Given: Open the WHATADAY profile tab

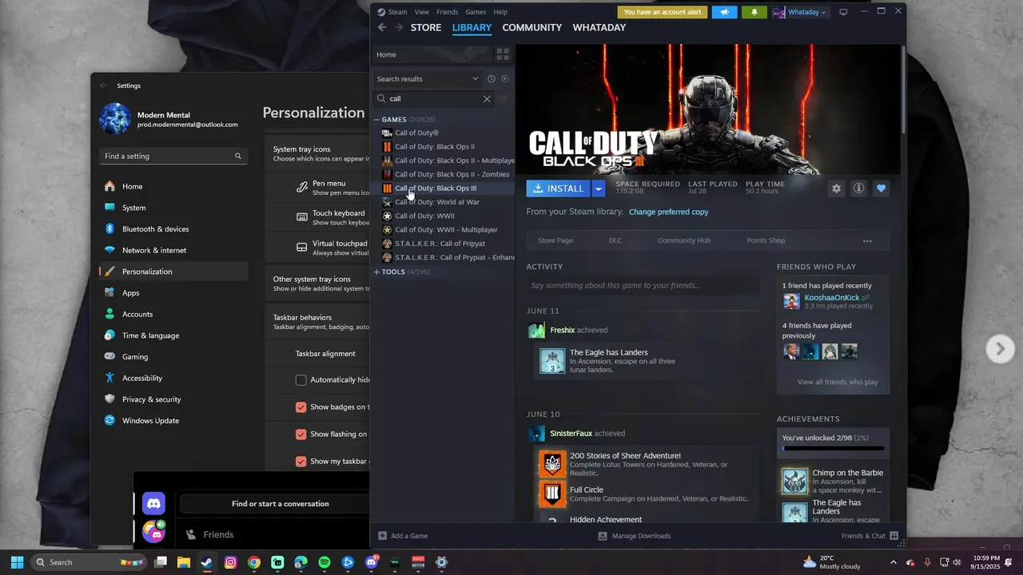Looking at the screenshot, I should point(599,27).
